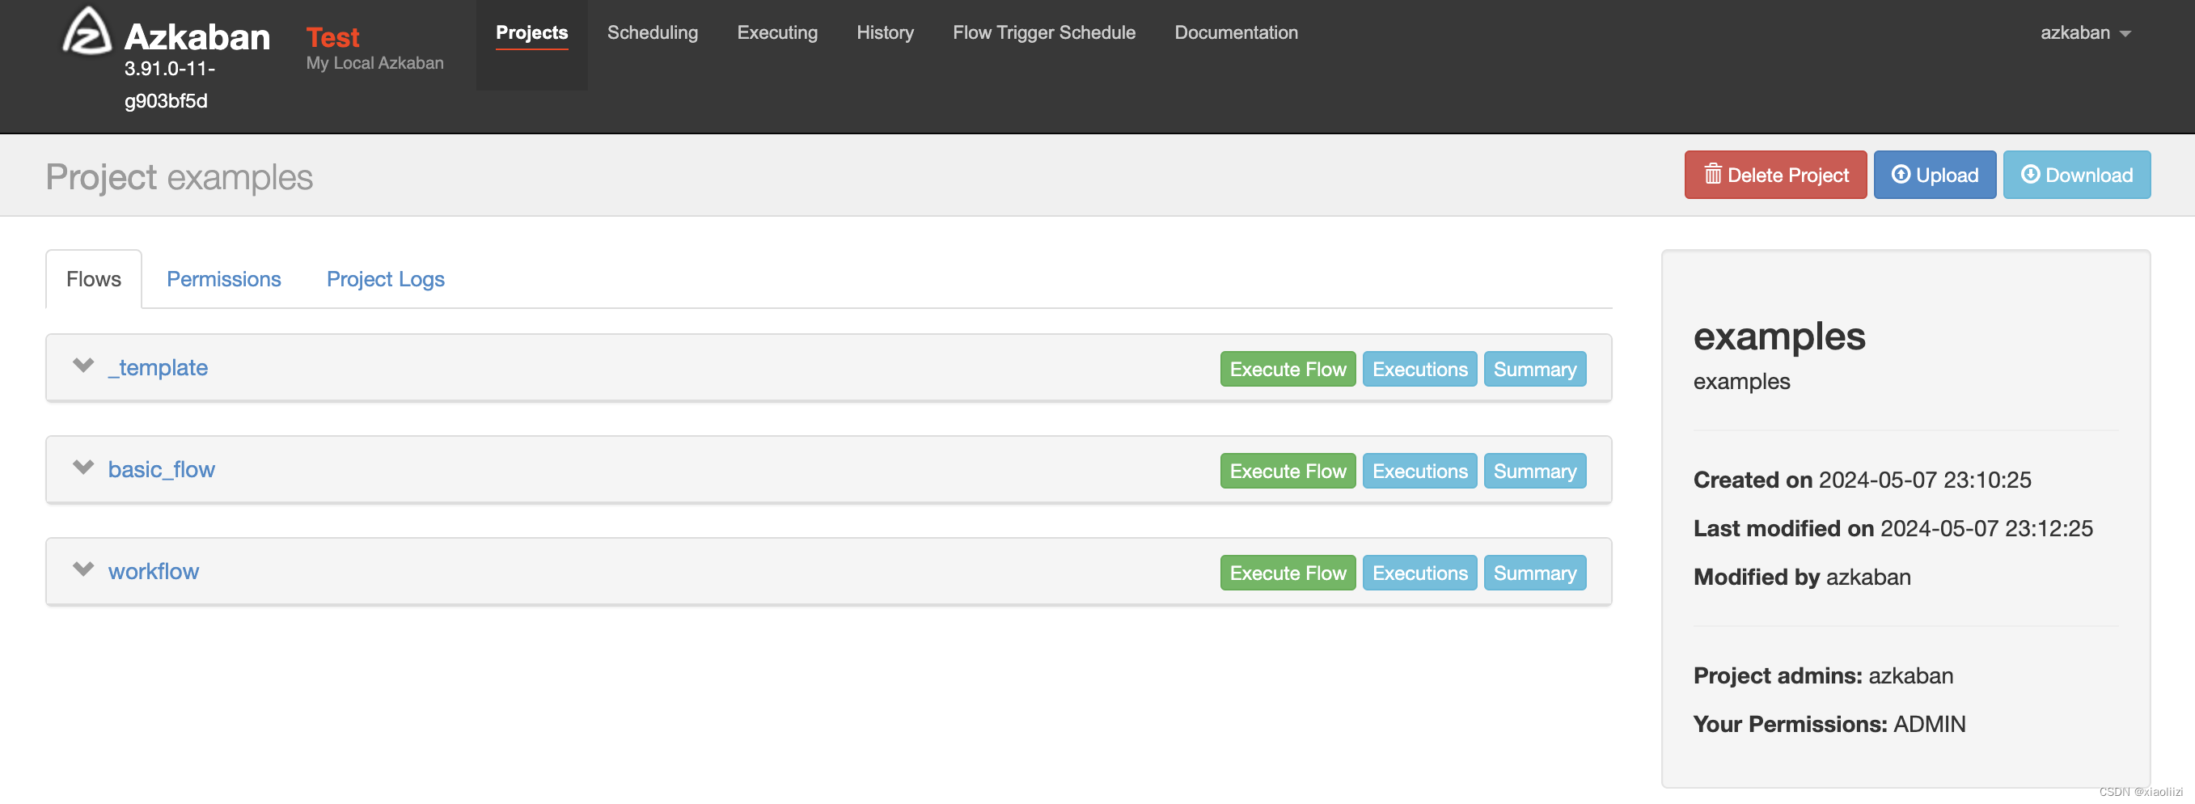Execute Flow for workflow
2195x804 pixels.
(x=1288, y=573)
